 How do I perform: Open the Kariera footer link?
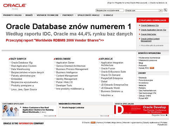(x=100, y=122)
